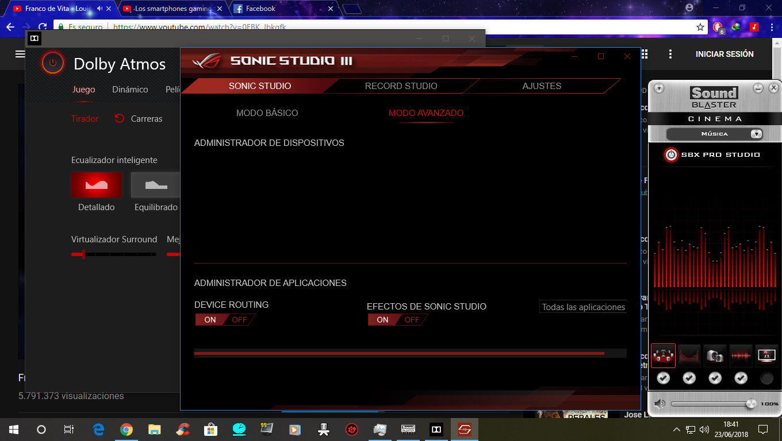Adjust the Virtualizador Surround slider

pyautogui.click(x=114, y=254)
